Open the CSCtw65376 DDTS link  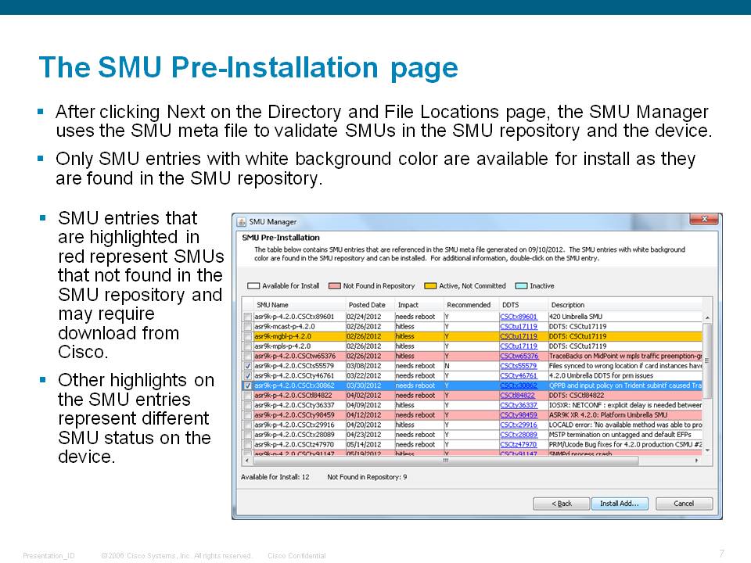[x=519, y=357]
